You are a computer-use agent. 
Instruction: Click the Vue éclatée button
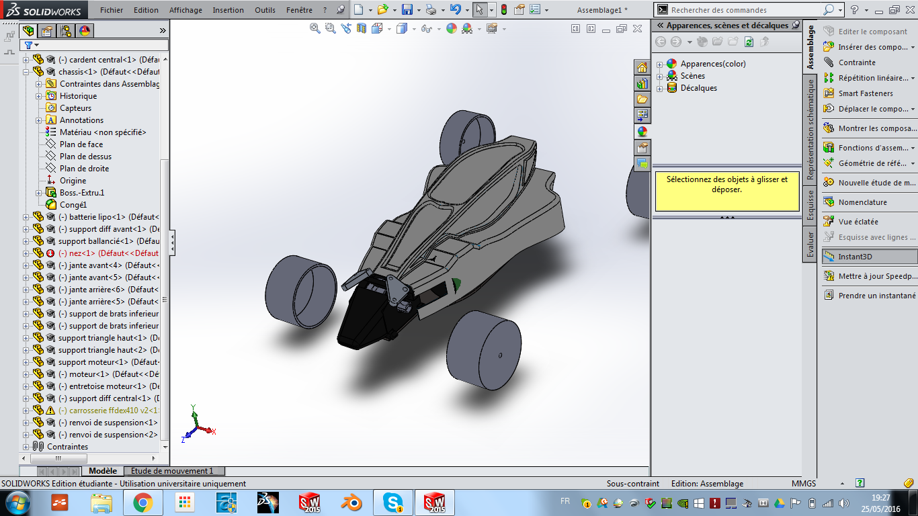coord(858,222)
